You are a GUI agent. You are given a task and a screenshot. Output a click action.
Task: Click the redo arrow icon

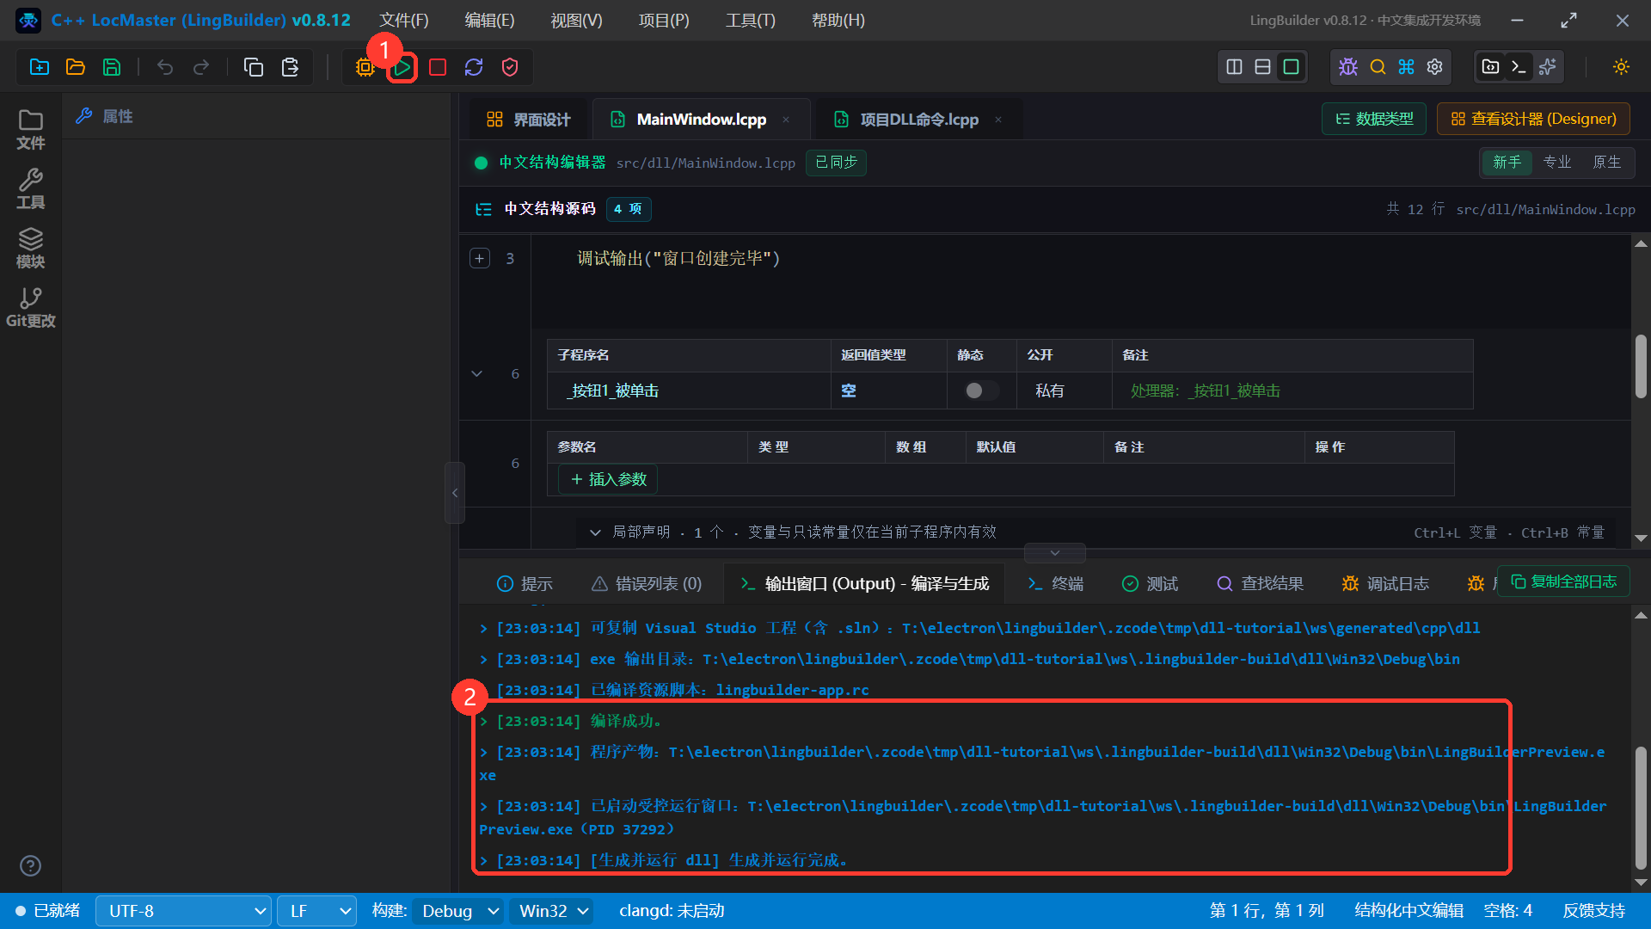point(201,67)
